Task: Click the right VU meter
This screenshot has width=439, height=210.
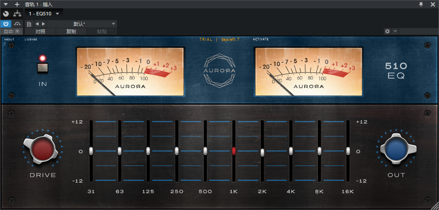Action: [308, 71]
